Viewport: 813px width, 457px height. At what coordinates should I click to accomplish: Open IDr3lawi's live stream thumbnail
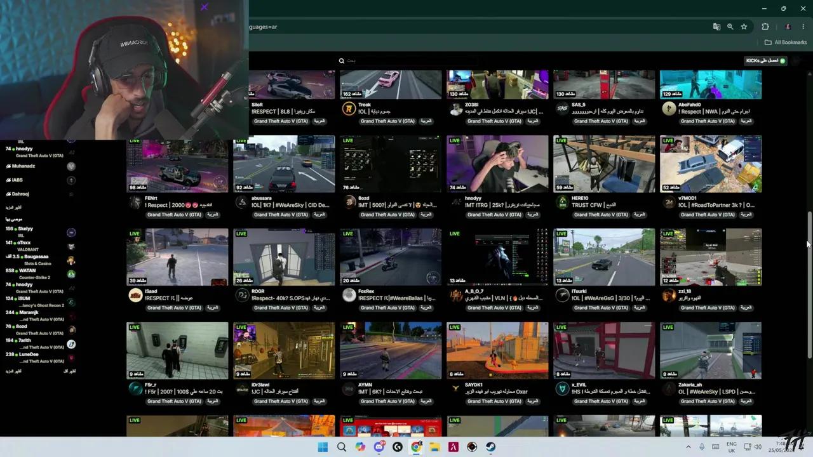coord(284,350)
